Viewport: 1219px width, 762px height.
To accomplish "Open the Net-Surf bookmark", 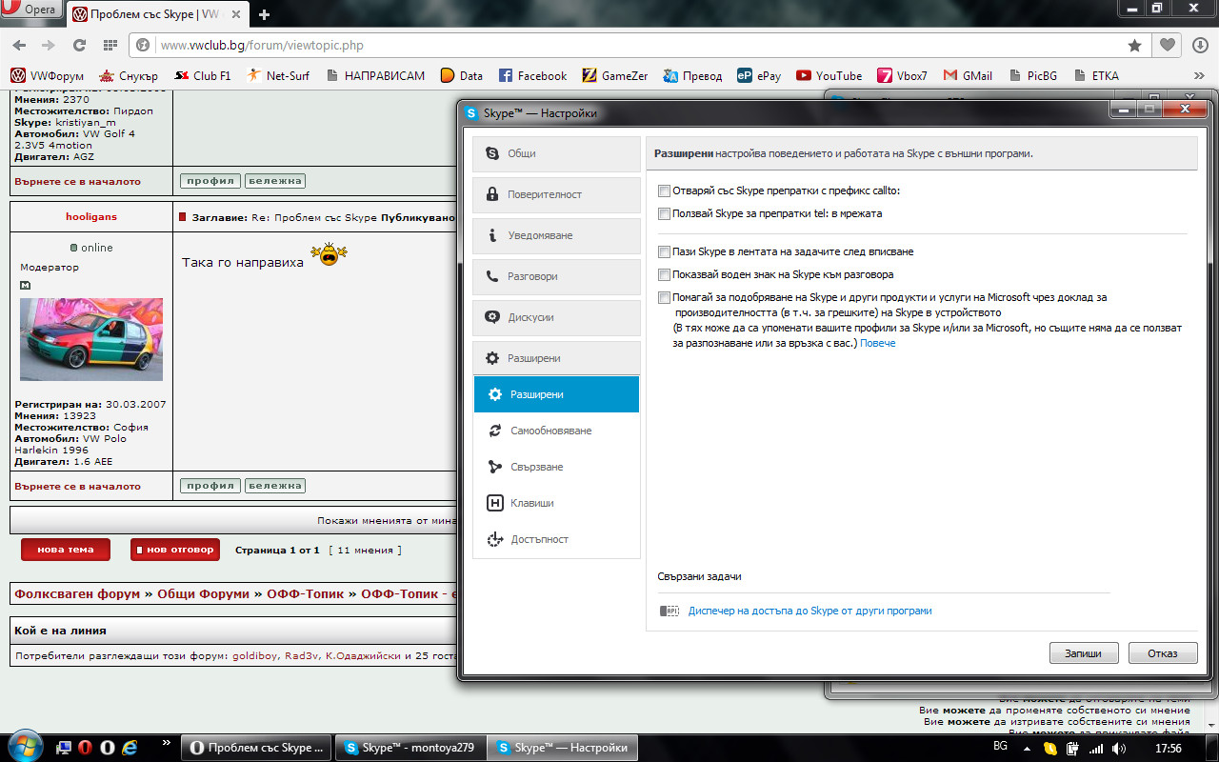I will (x=278, y=75).
